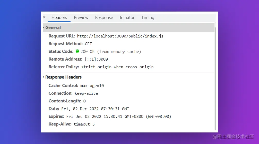This screenshot has width=259, height=144.
Task: Switch to the Initiator tab
Action: pyautogui.click(x=127, y=18)
